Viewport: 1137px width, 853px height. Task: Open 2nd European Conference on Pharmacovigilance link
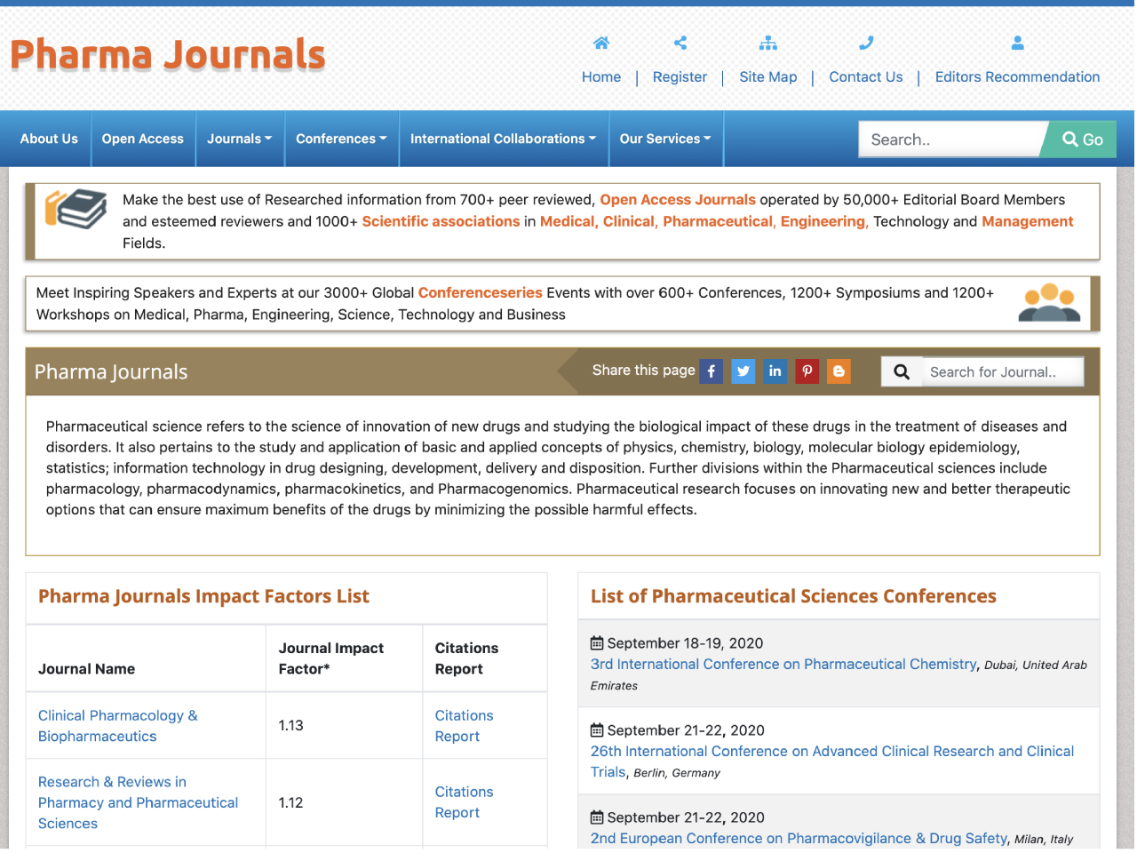click(x=799, y=839)
